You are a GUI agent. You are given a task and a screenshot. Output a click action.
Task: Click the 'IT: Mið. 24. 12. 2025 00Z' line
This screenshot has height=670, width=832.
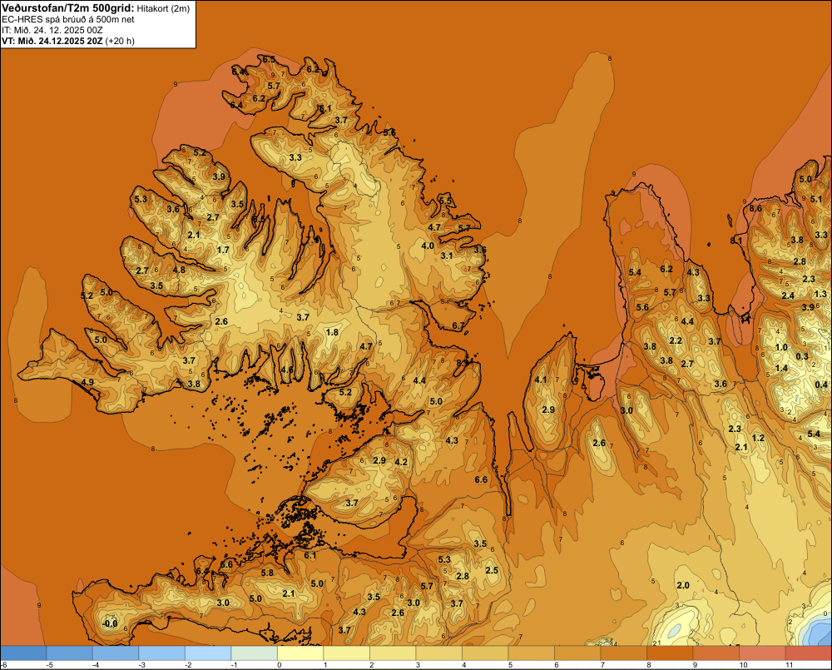pos(52,30)
